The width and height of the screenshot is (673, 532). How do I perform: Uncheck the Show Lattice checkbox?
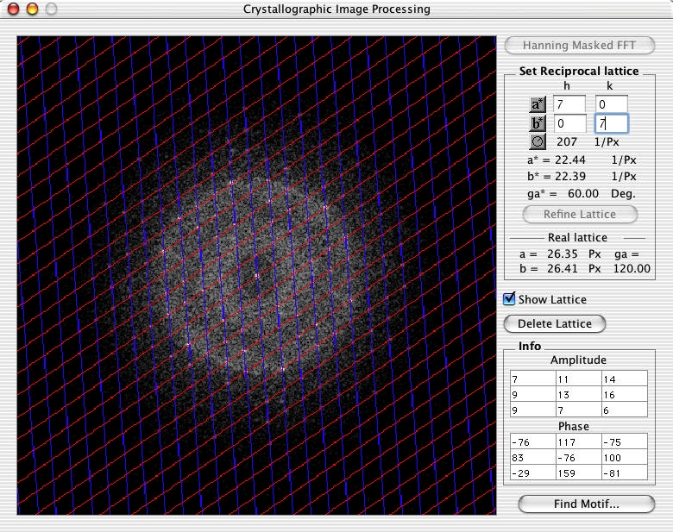tap(509, 298)
